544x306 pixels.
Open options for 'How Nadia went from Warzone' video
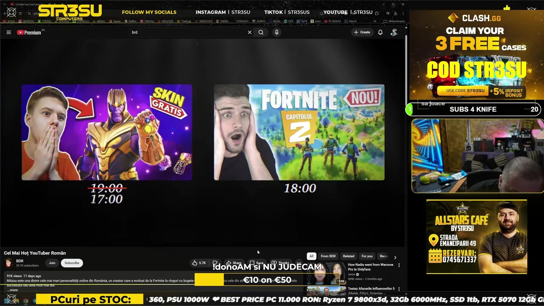click(399, 265)
